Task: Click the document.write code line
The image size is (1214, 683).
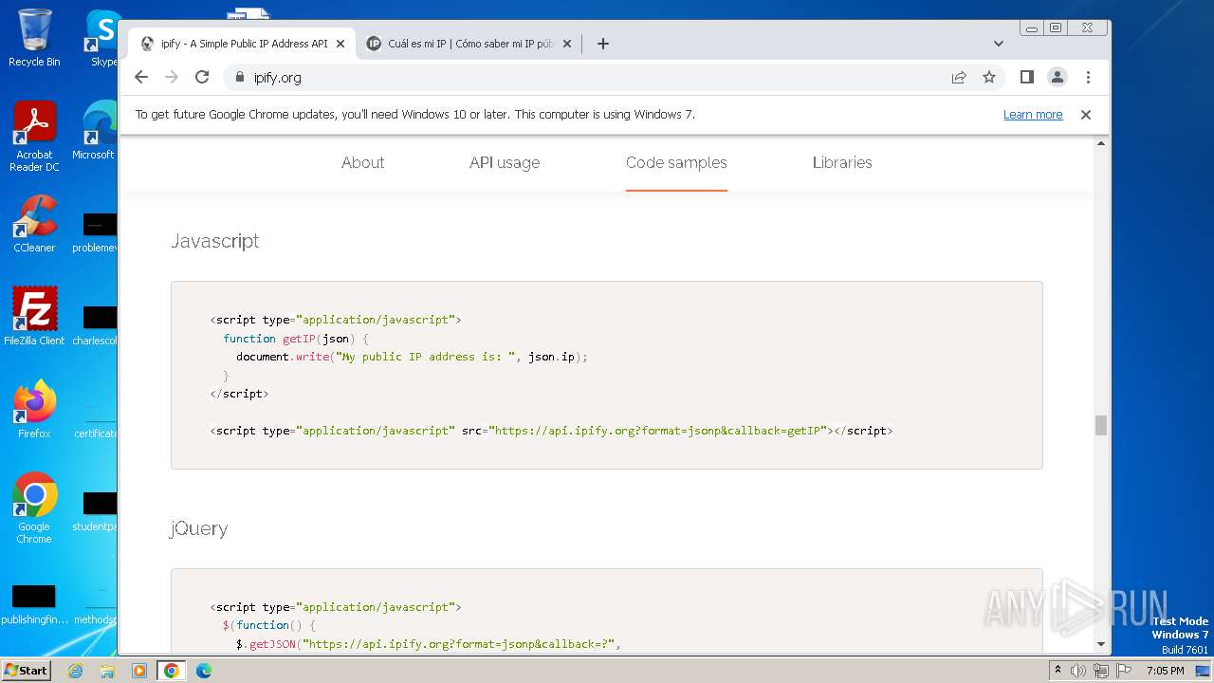Action: click(413, 357)
